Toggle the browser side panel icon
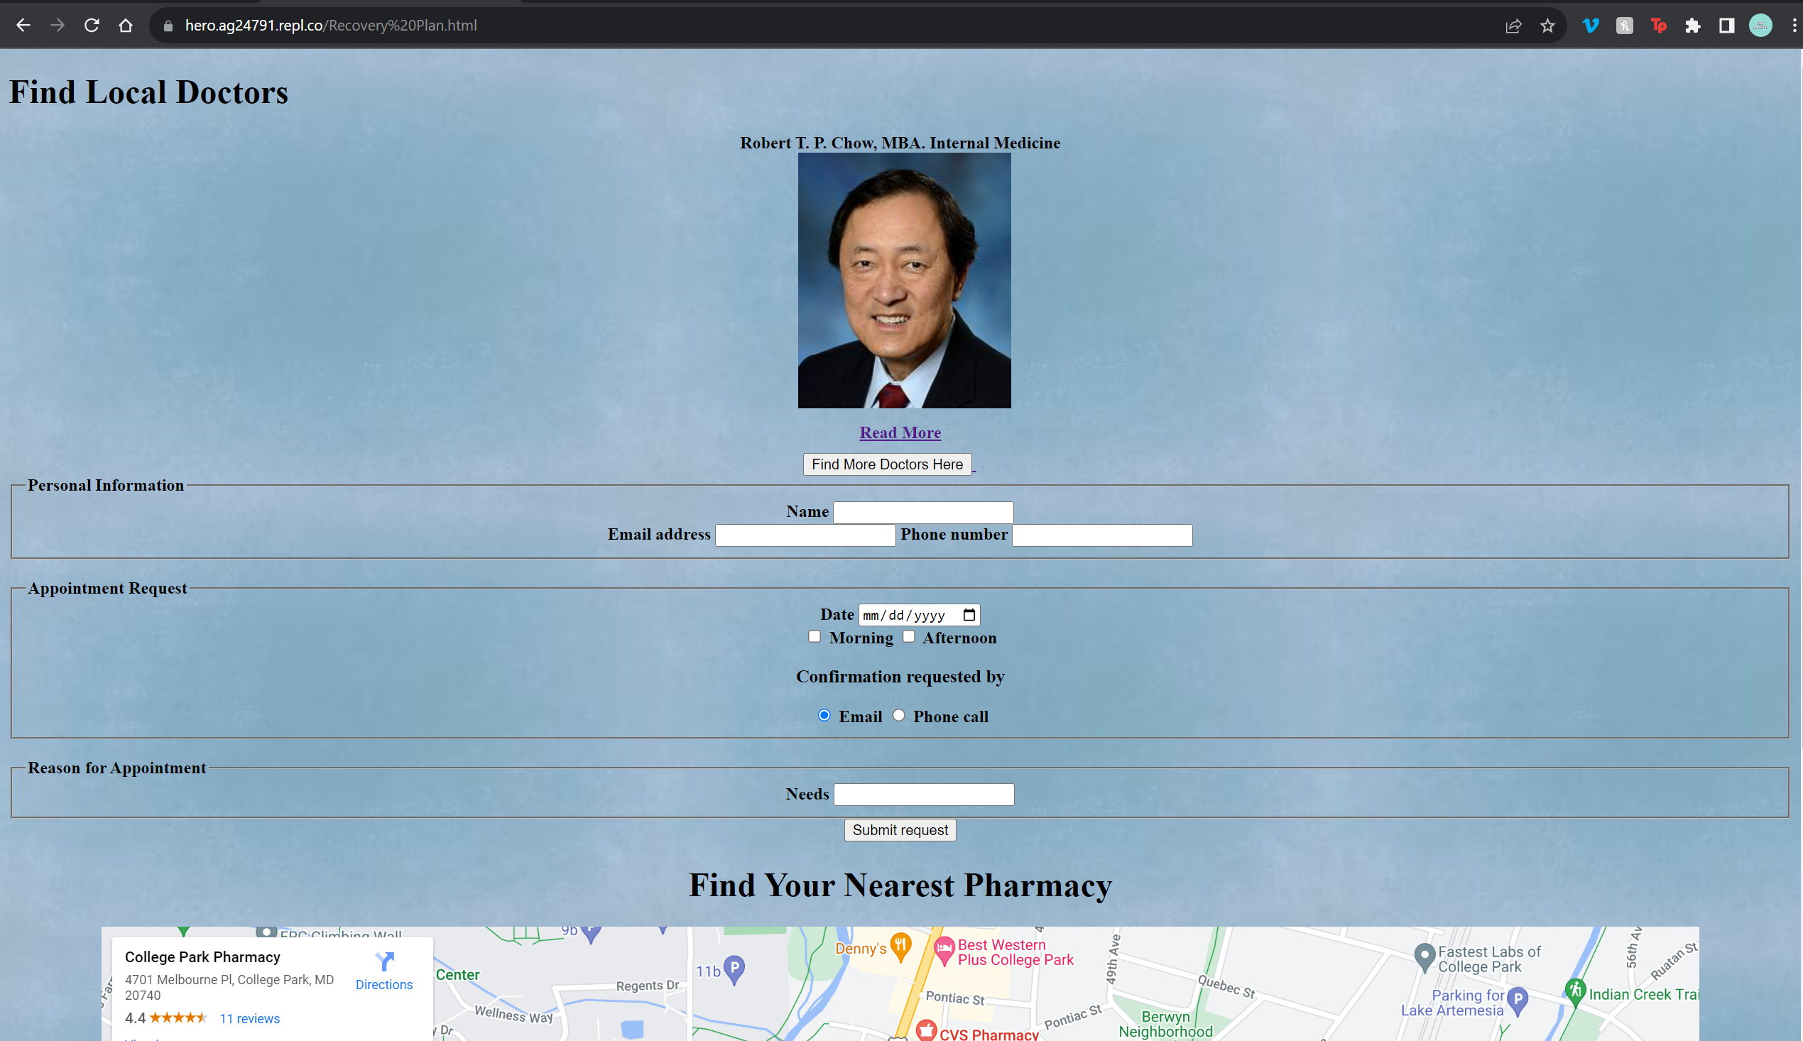The image size is (1803, 1041). (x=1726, y=26)
